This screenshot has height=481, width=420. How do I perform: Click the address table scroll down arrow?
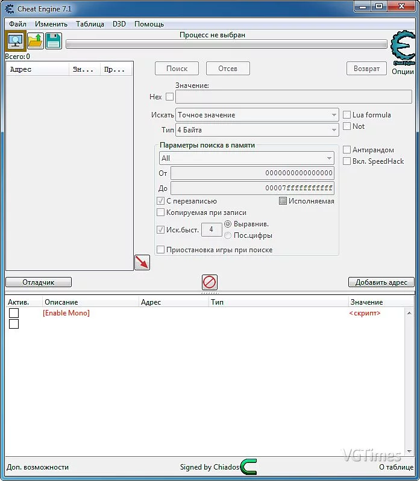click(409, 452)
